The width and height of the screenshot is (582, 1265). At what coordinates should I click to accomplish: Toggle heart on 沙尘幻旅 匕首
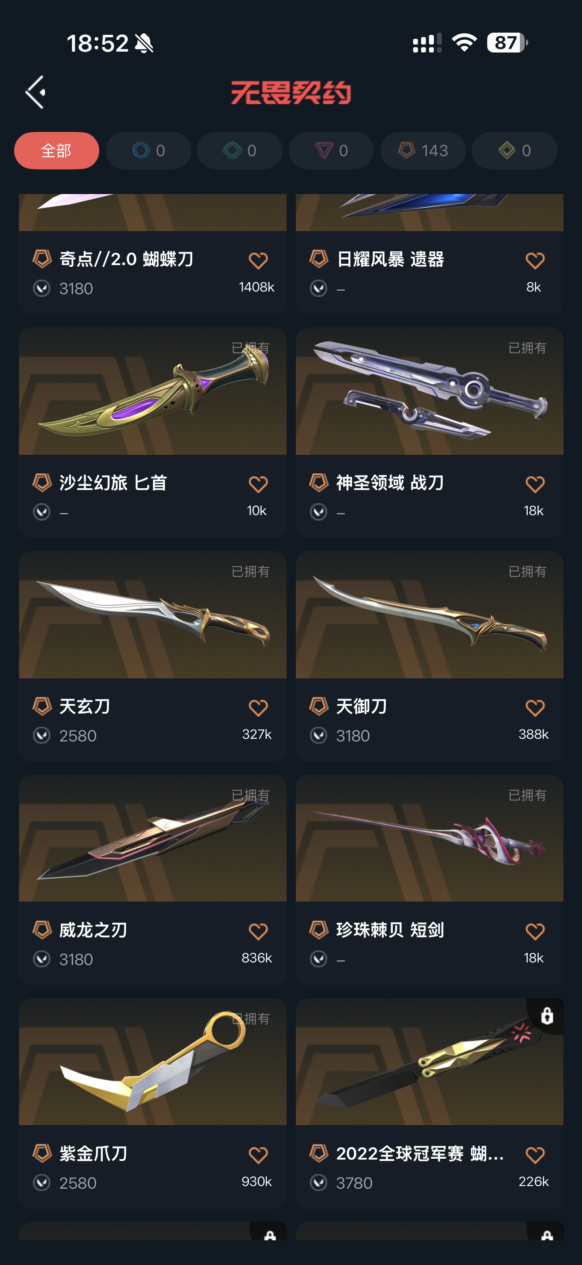(x=258, y=484)
